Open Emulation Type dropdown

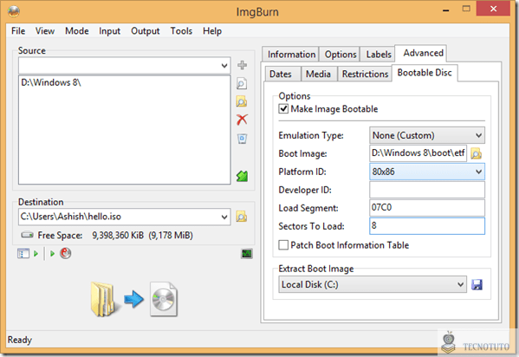click(427, 135)
